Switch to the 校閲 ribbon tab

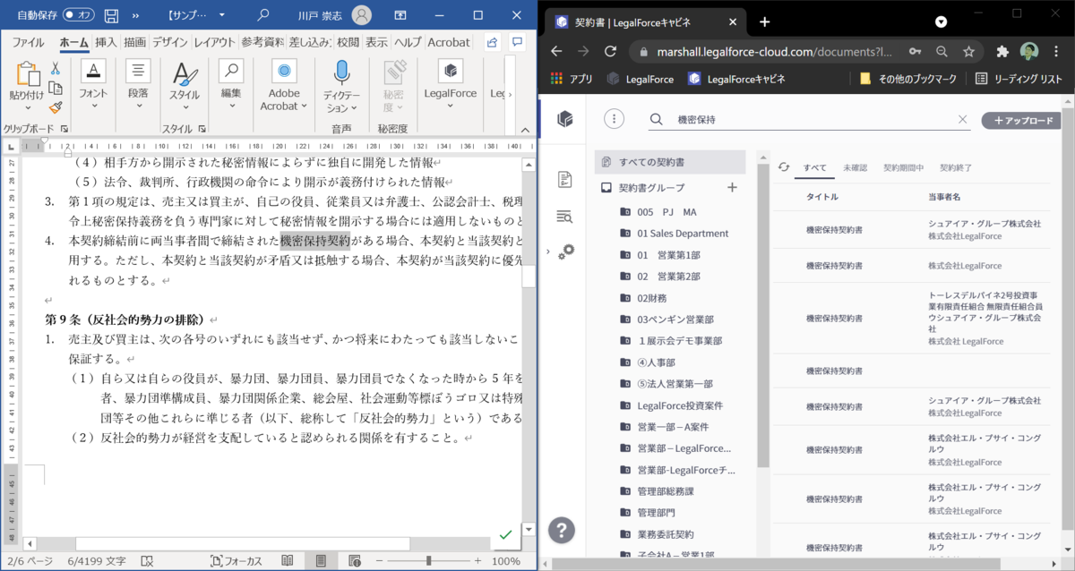(348, 42)
